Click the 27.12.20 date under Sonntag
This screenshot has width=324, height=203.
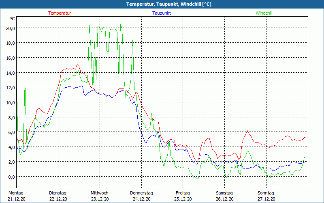pyautogui.click(x=266, y=199)
